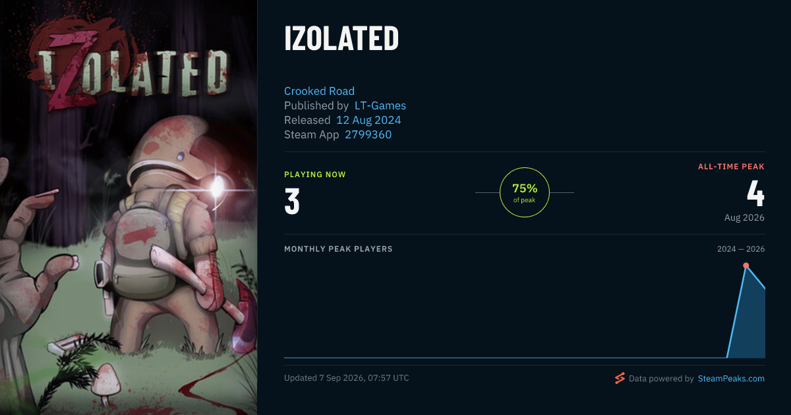Click the 75% of peak circle
791x415 pixels.
pyautogui.click(x=525, y=192)
